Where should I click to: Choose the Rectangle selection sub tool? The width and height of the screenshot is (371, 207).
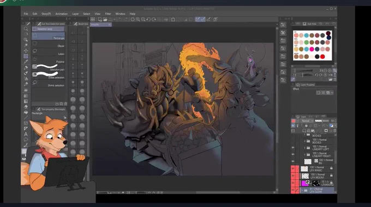point(48,36)
